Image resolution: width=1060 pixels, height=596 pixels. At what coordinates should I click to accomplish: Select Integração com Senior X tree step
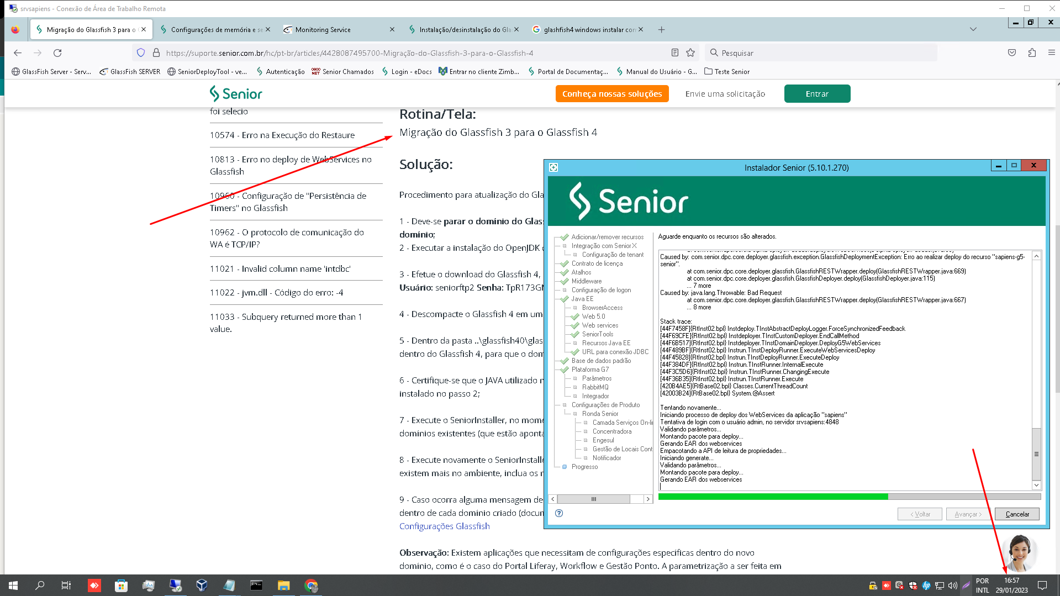click(604, 246)
